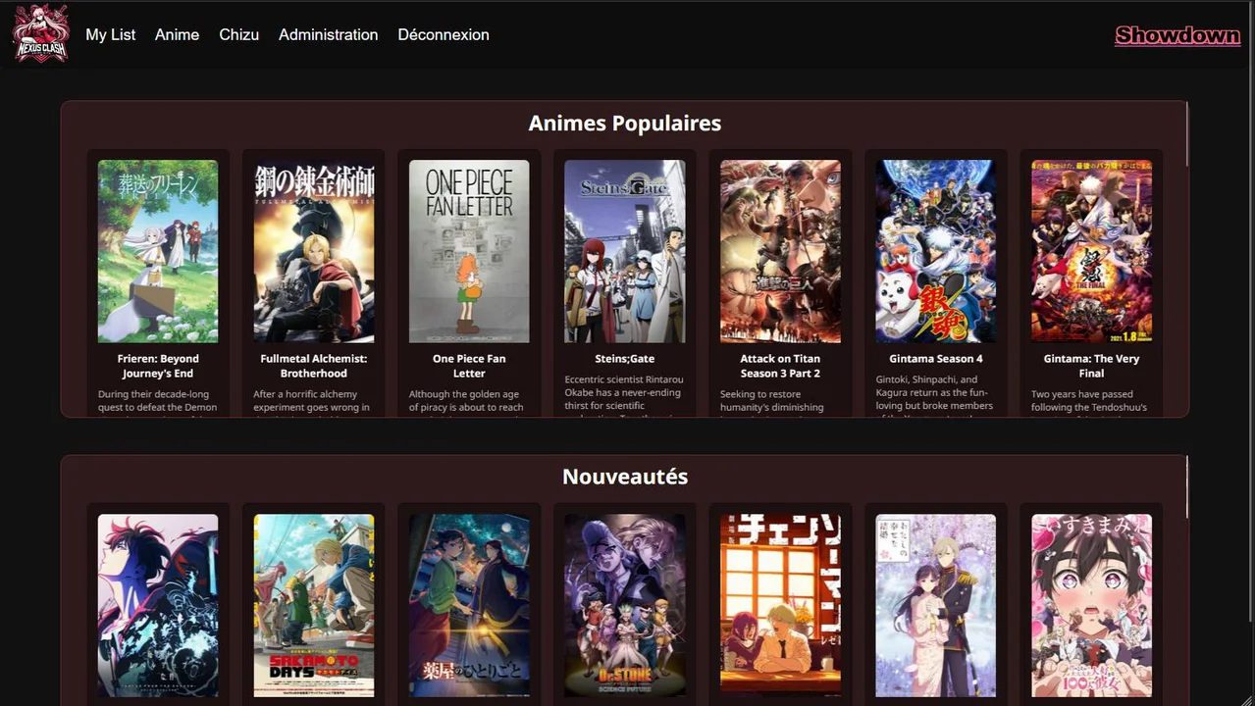Screen dimensions: 1255x706
Task: Click the description "Although the golden age"
Action: click(x=469, y=403)
